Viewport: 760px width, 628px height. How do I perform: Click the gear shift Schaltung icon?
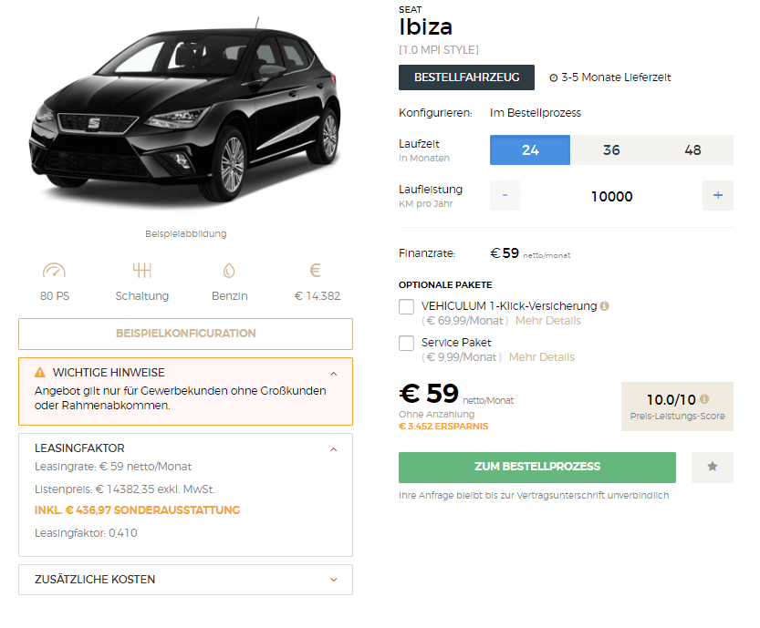[x=142, y=270]
